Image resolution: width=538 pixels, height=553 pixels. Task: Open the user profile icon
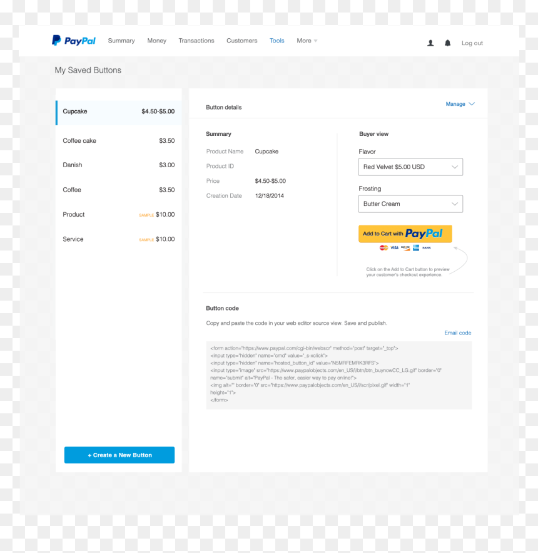430,43
